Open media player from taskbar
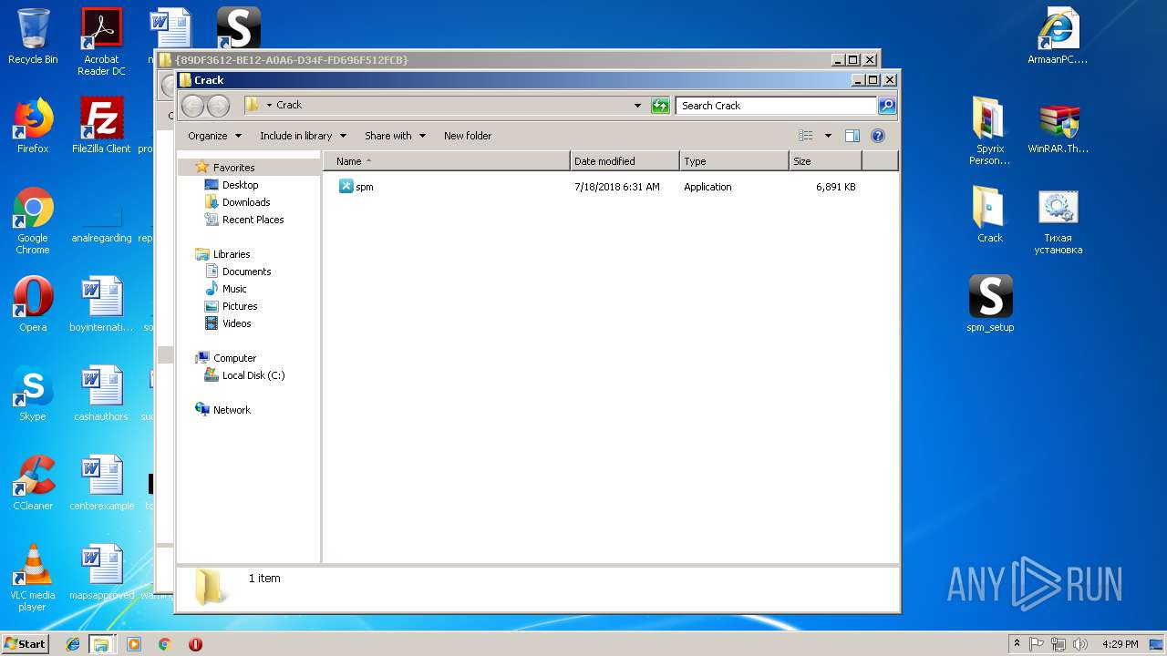 (134, 644)
